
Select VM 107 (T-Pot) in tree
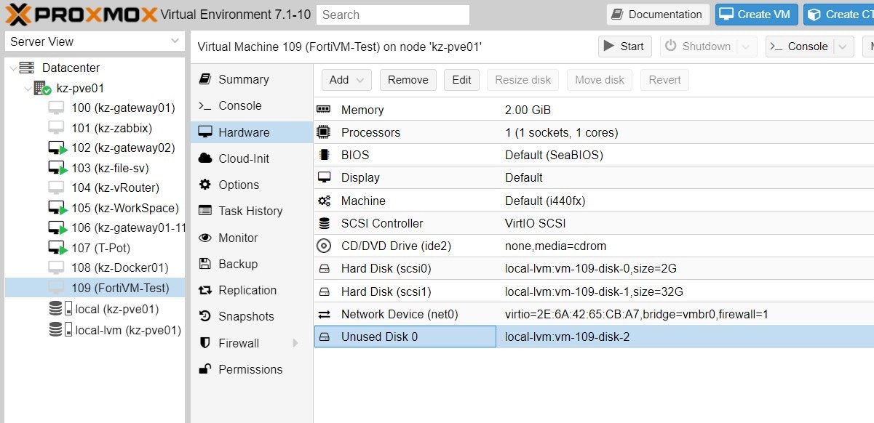point(100,248)
